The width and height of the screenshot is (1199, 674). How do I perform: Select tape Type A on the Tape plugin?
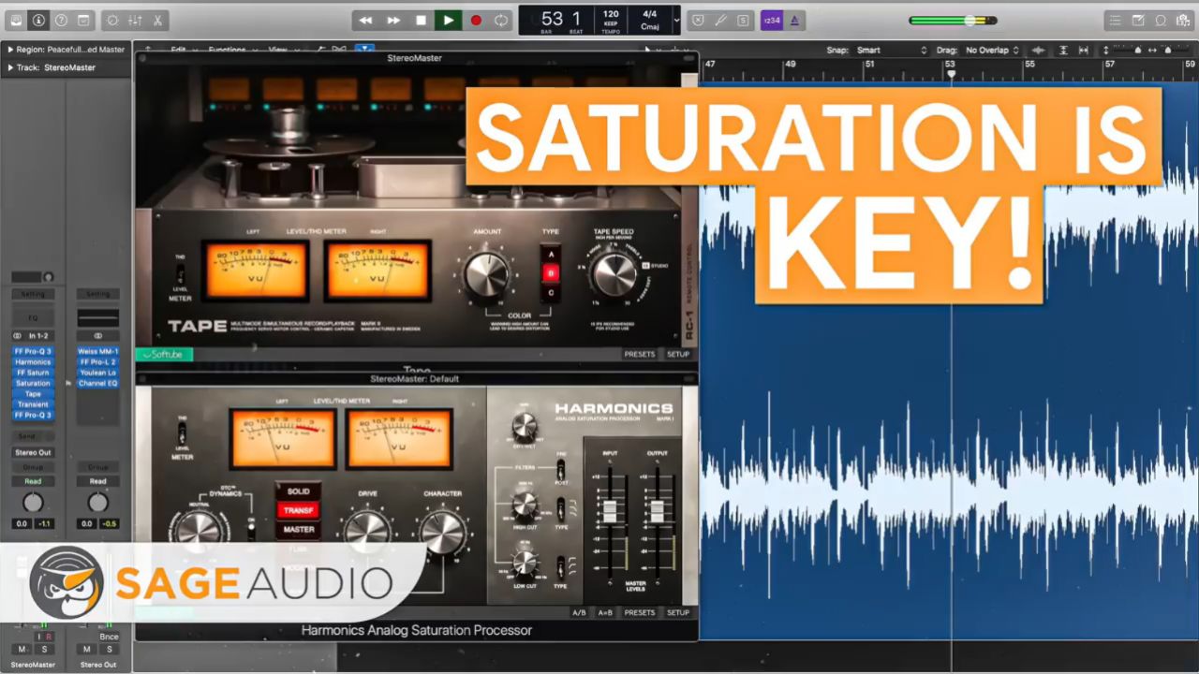coord(551,255)
